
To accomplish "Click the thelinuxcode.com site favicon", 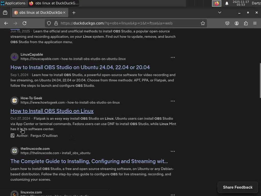I will [15, 151].
